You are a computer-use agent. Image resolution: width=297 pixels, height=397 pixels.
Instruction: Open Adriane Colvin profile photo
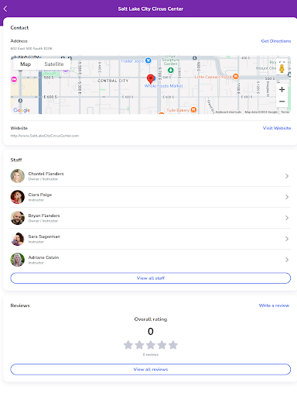coord(18,260)
